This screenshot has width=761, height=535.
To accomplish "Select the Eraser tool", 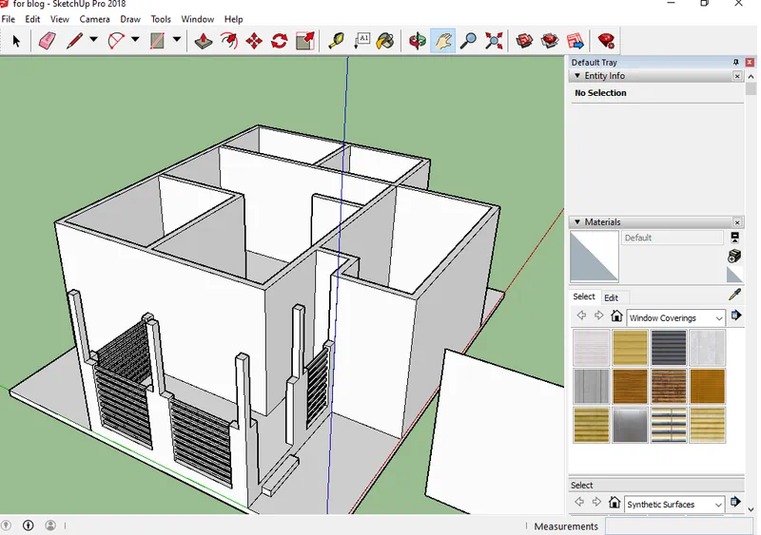I will pyautogui.click(x=46, y=41).
